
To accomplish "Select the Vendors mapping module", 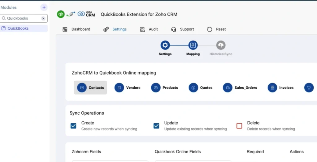I will 128,88.
